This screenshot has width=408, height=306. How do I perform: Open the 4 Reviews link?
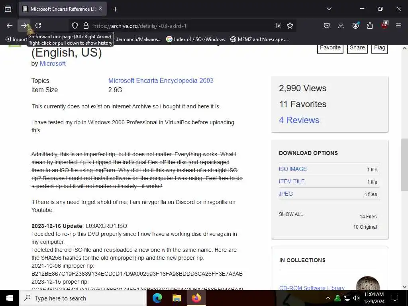(299, 120)
